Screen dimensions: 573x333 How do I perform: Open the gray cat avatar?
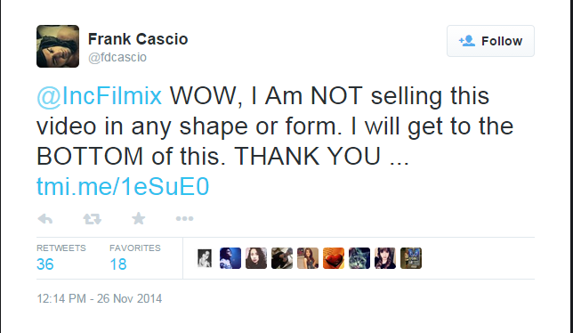click(x=359, y=258)
